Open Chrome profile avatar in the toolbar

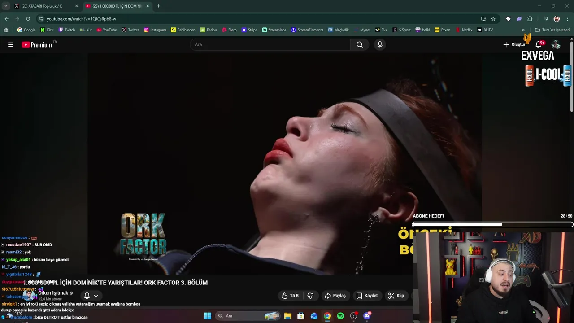(557, 19)
